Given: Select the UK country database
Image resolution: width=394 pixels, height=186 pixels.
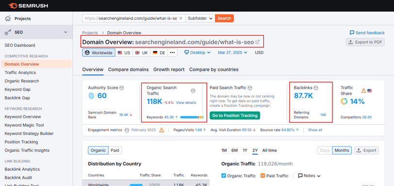Looking at the screenshot, I should [x=142, y=53].
